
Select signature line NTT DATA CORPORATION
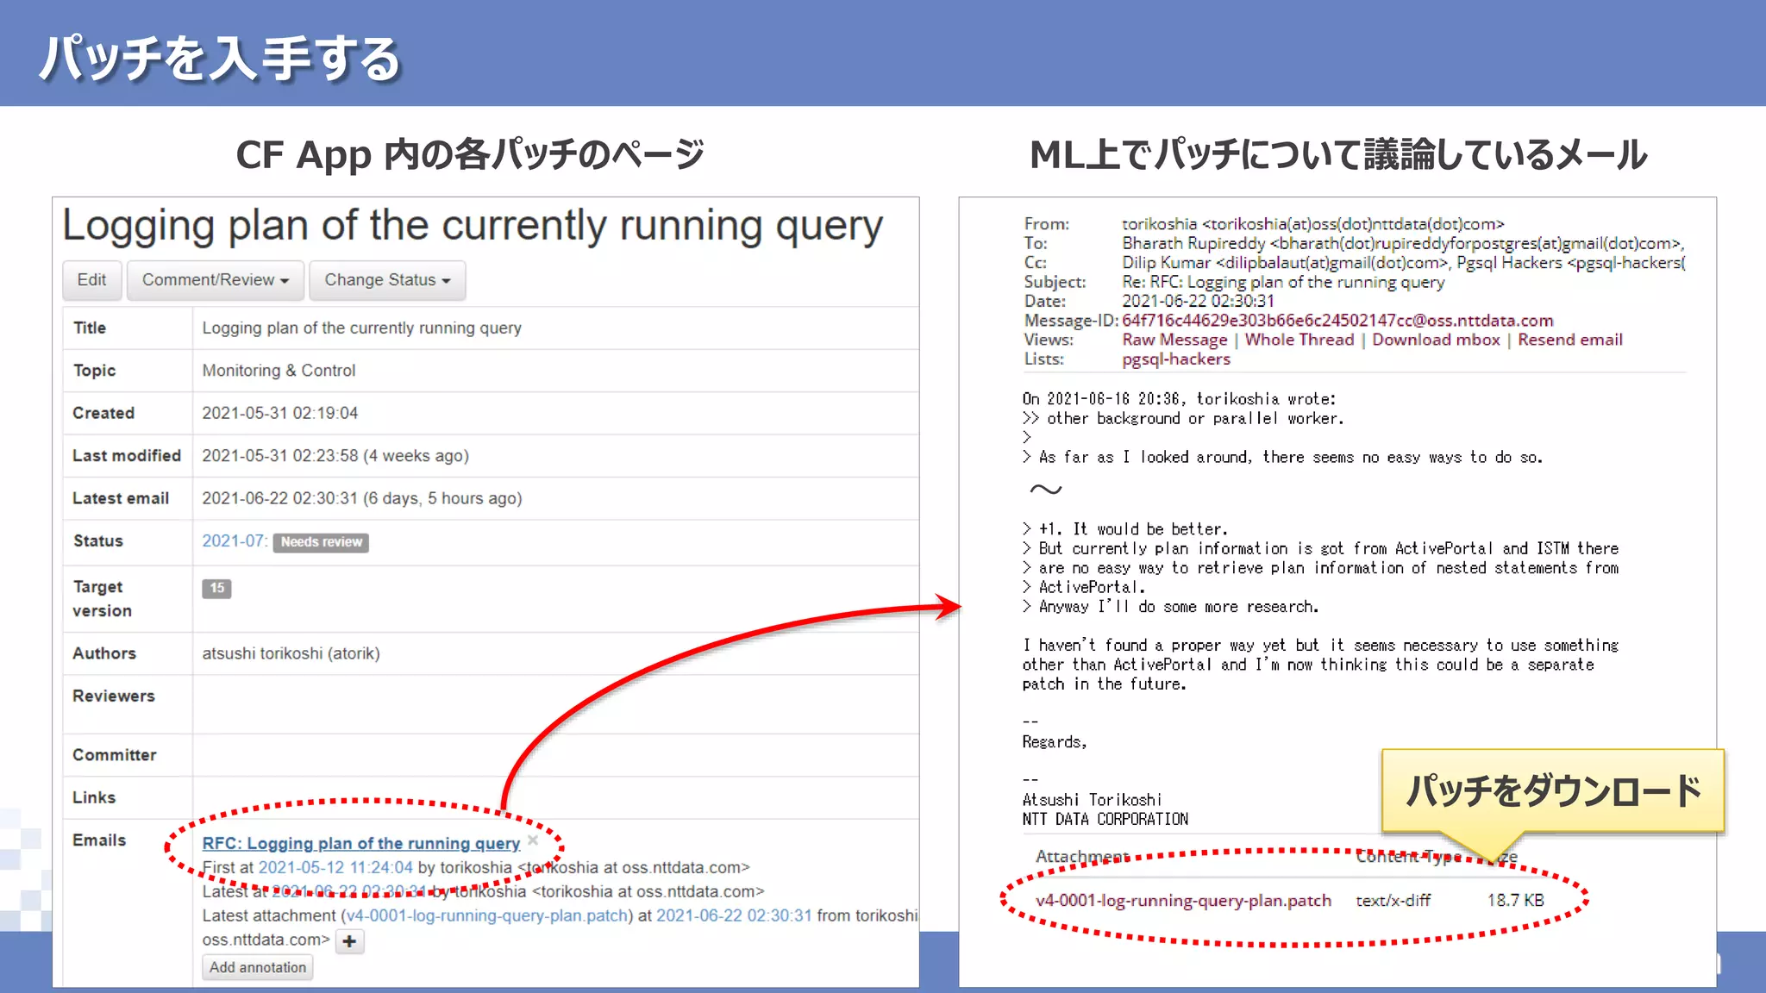coord(1105,819)
